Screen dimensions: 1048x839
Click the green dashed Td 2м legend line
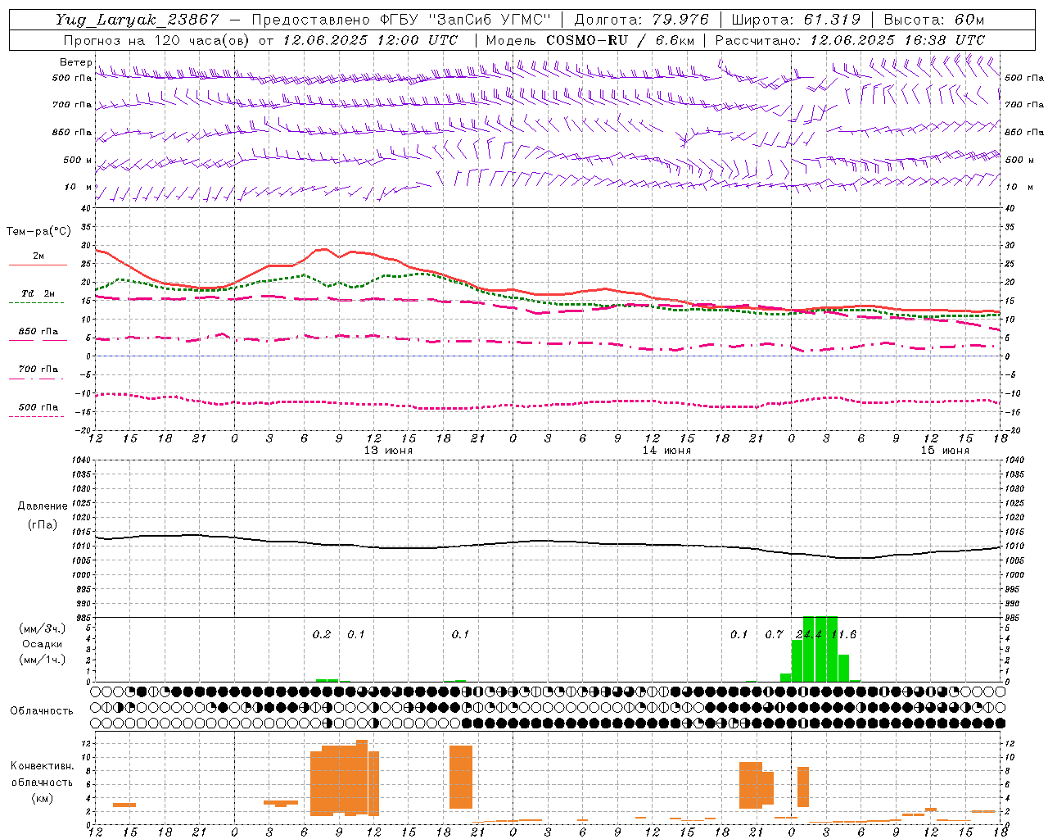[x=36, y=302]
